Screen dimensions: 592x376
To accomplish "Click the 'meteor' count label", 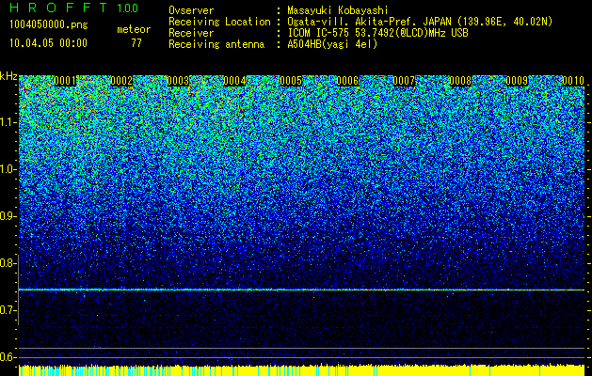I will pos(134,29).
